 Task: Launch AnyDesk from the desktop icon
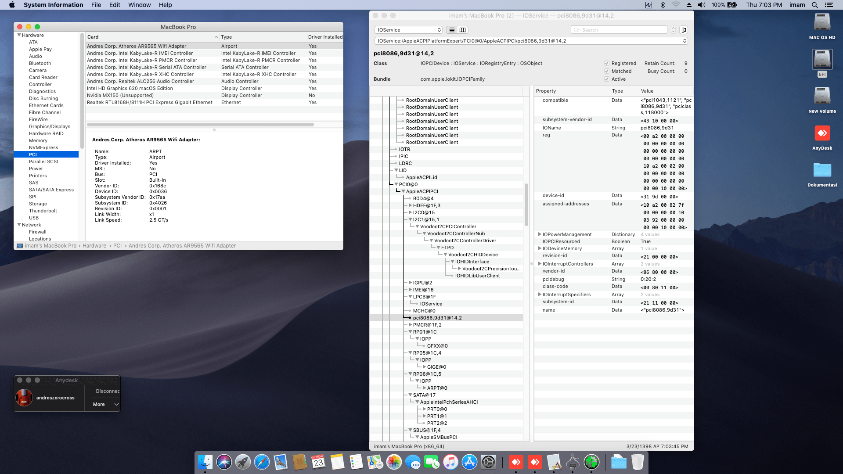(x=822, y=137)
